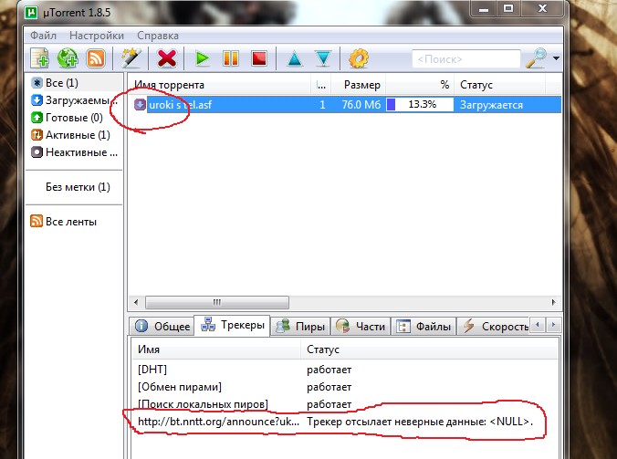The image size is (617, 459).
Task: Pause torrent with the orange pause icon
Action: (x=231, y=58)
